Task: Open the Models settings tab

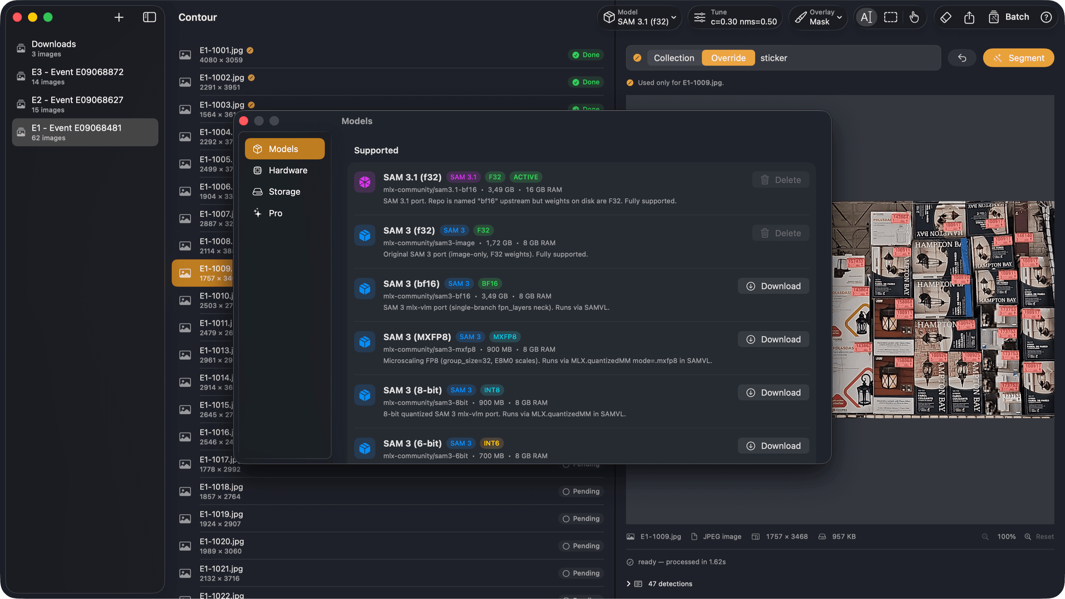Action: click(x=285, y=149)
